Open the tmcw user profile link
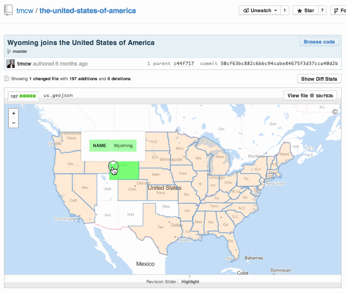 pyautogui.click(x=24, y=11)
